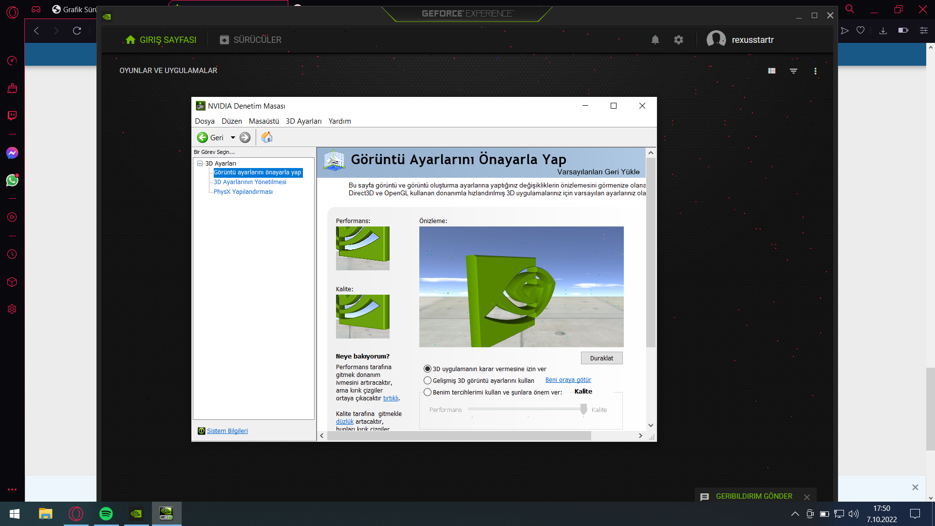Viewport: 935px width, 526px height.
Task: Select 3D uygulamanın karar vermesine izin ver
Action: pos(428,369)
